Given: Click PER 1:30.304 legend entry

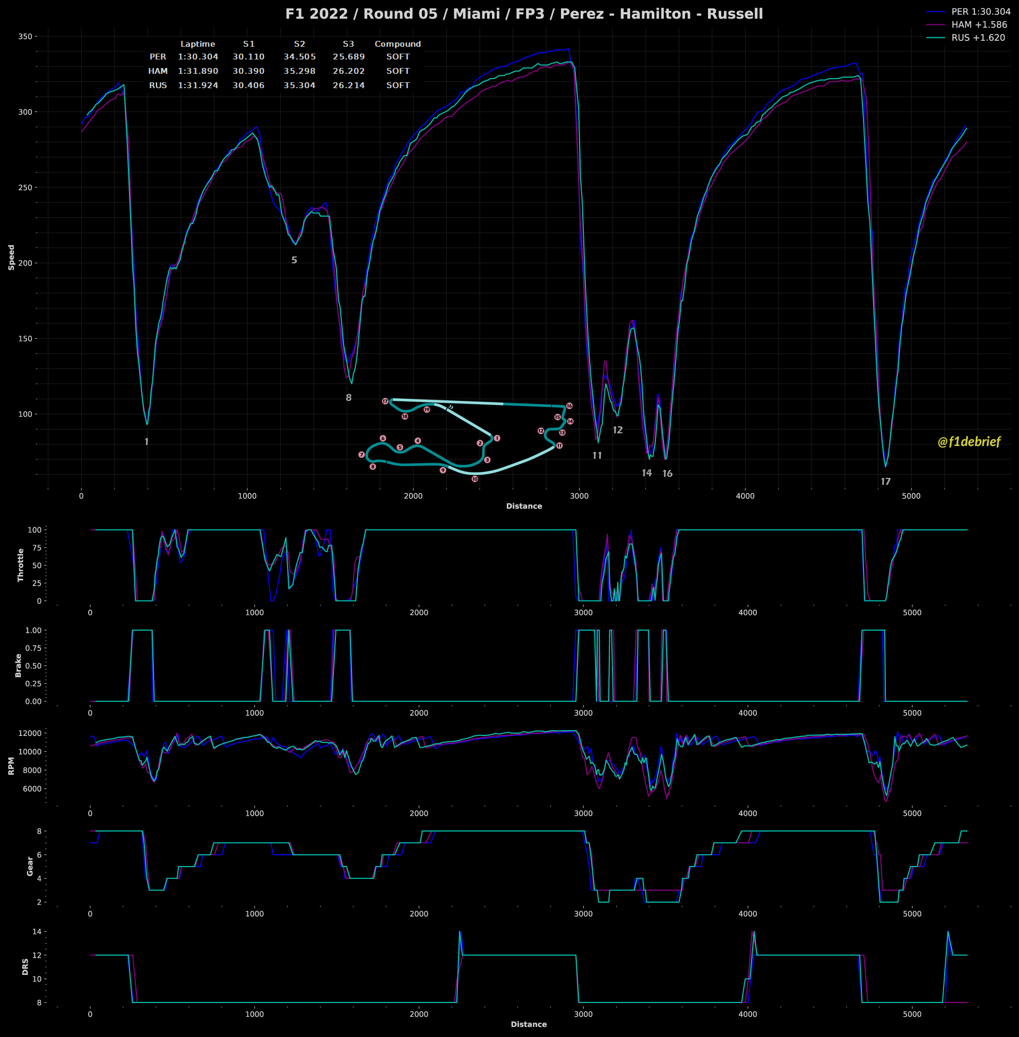Looking at the screenshot, I should [x=980, y=12].
